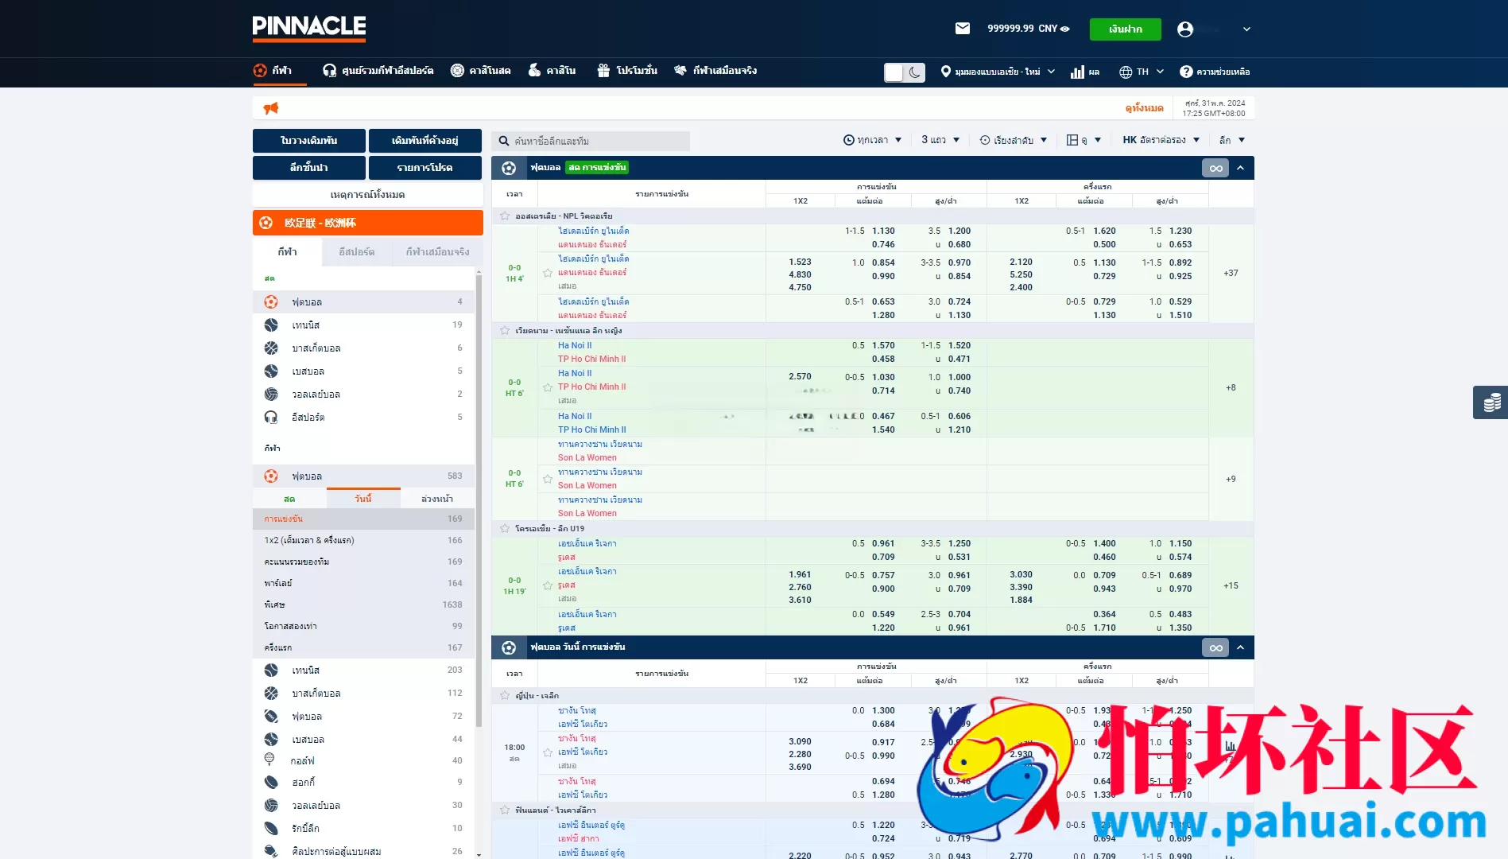Screen dimensions: 1508x859
Task: Select the พาร์เลย์ parlay market row
Action: (x=363, y=583)
